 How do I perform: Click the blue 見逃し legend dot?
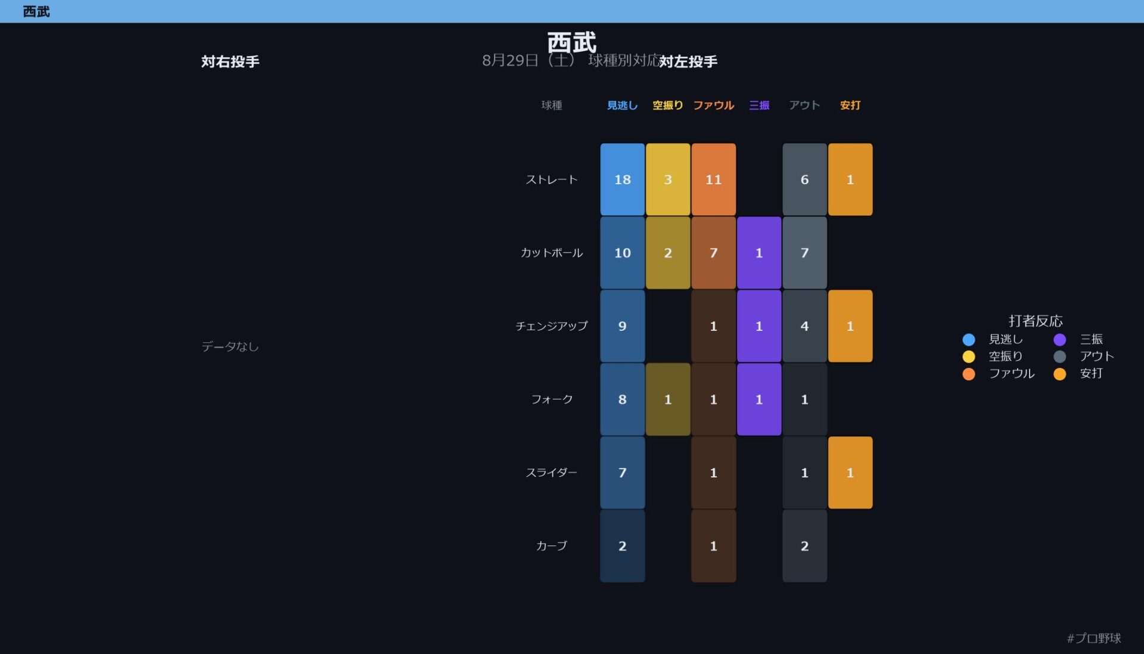969,340
